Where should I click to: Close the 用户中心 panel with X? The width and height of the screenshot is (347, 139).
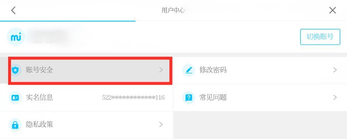332,10
